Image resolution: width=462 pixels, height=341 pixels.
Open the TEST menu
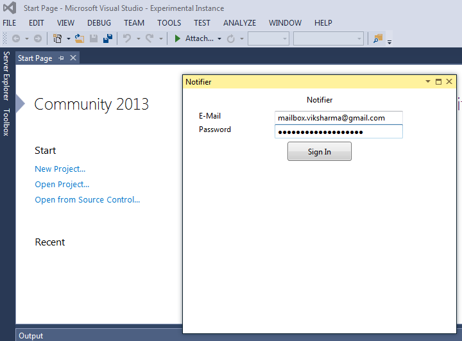click(202, 23)
